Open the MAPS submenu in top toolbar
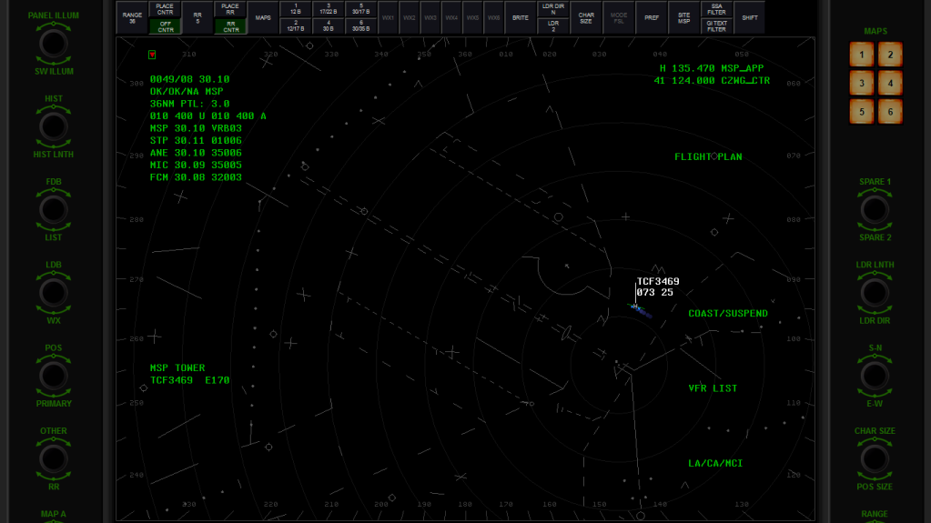The height and width of the screenshot is (523, 931). pyautogui.click(x=263, y=17)
